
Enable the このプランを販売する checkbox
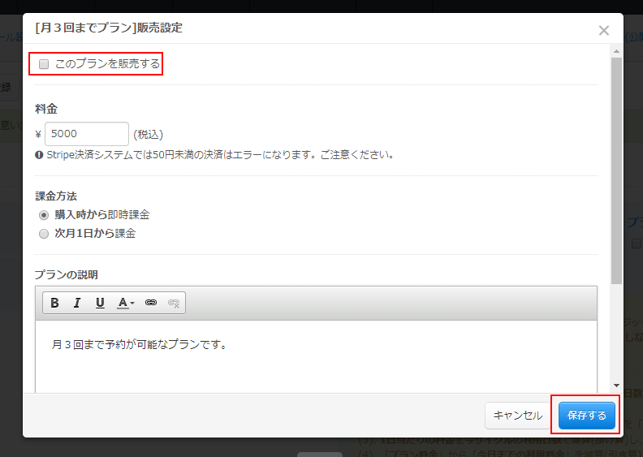tap(44, 64)
